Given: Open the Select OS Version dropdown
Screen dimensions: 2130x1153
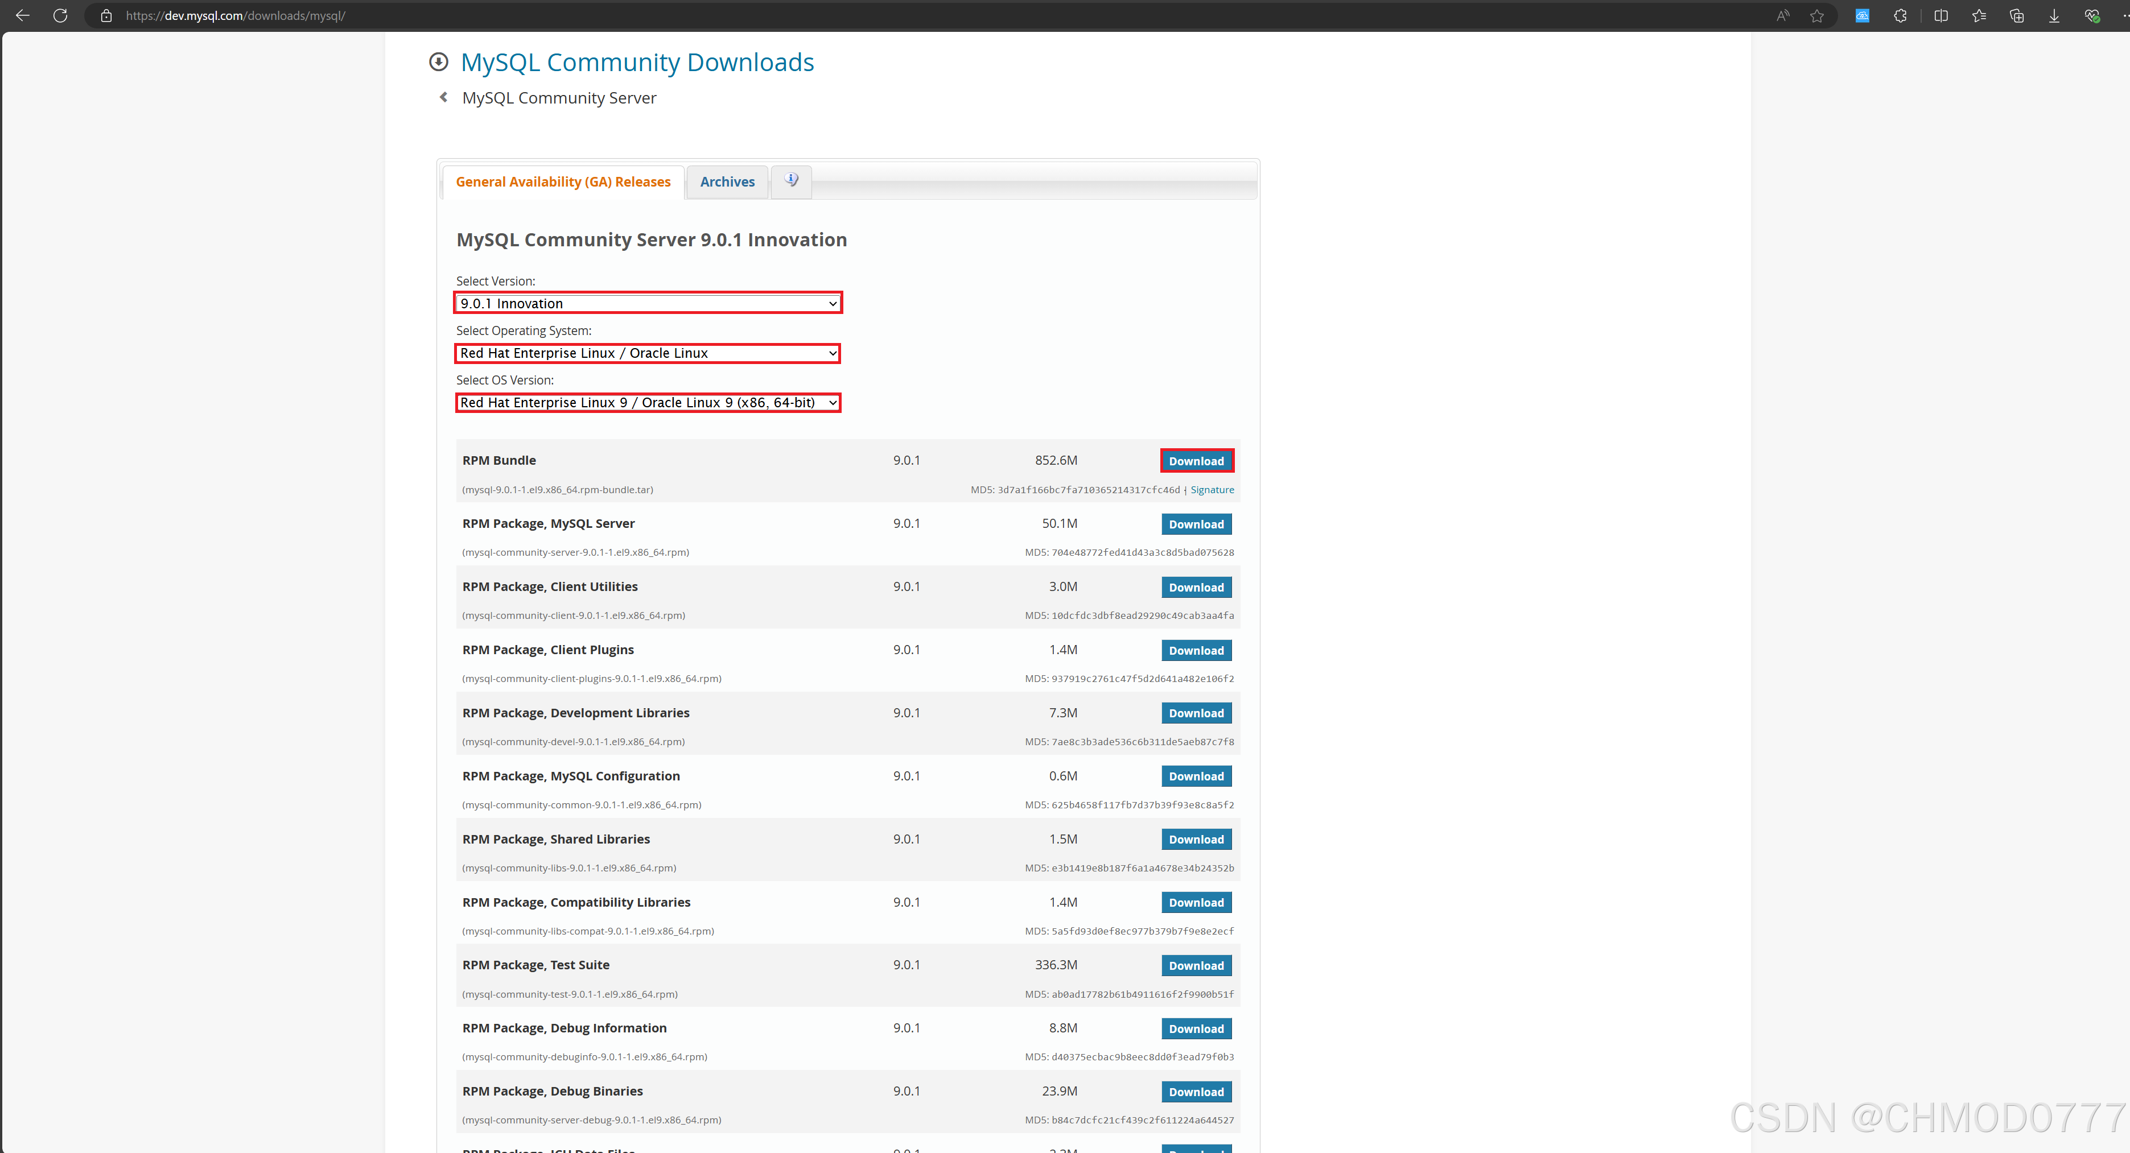Looking at the screenshot, I should (x=648, y=403).
